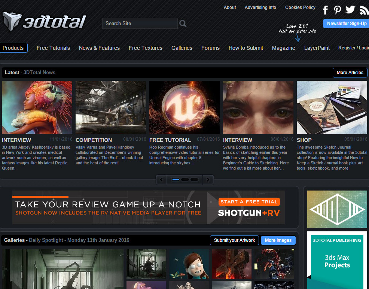Click COMPETITION news heading
The image size is (369, 289).
coord(94,140)
